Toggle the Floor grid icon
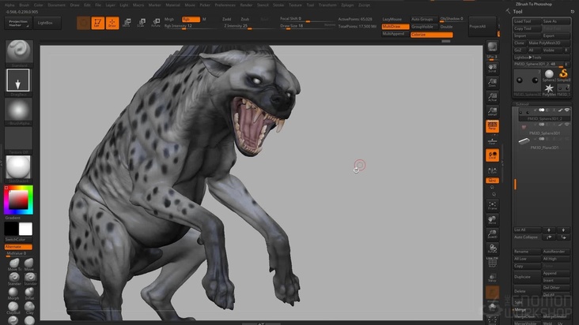579x325 pixels. point(492,140)
